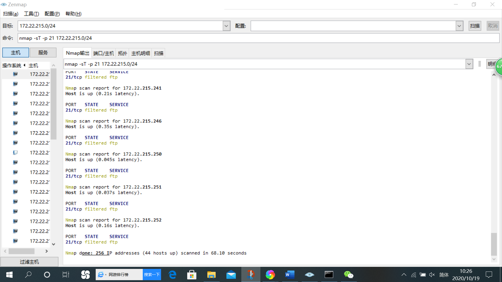Open WeChat from taskbar
Screen dimensions: 502x282
[349, 275]
